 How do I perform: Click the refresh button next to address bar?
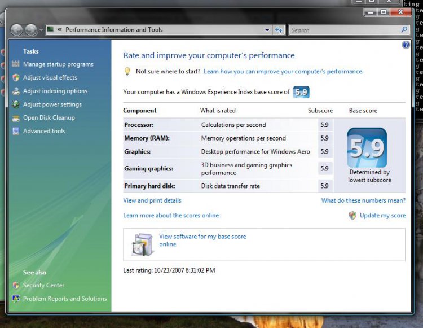point(279,30)
